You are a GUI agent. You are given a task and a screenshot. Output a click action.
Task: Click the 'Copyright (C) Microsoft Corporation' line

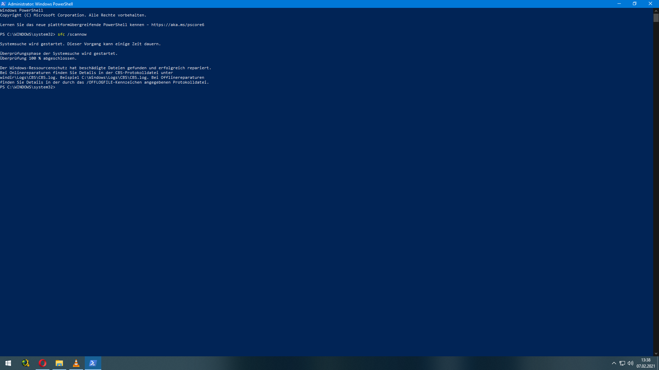click(73, 15)
